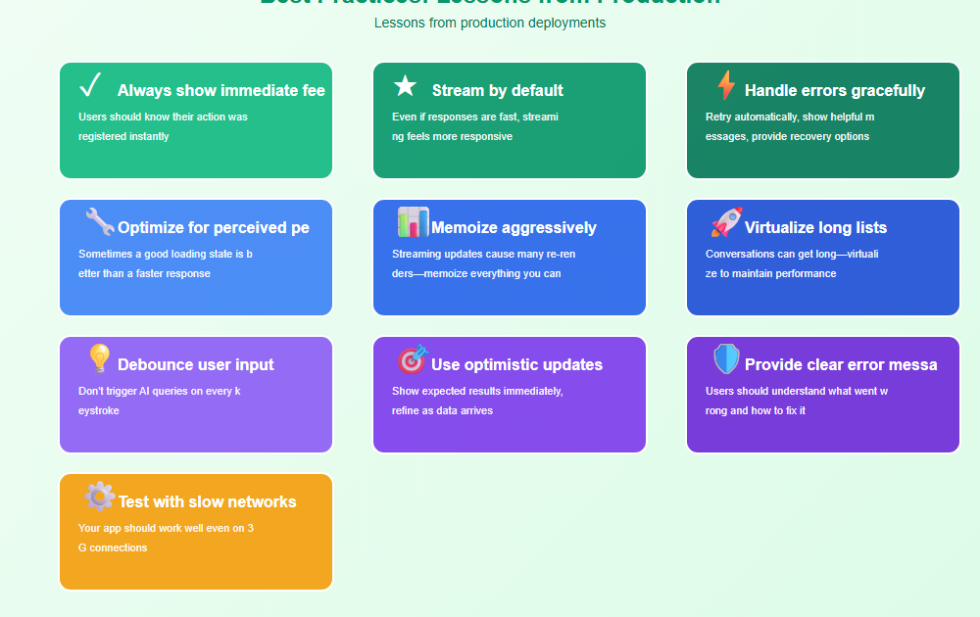The image size is (980, 617).
Task: Click 'Lessons from production deployments' subtitle
Action: 490,23
